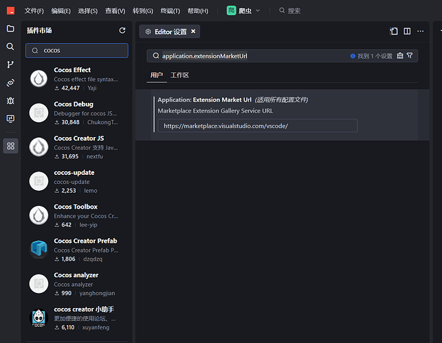Image resolution: width=442 pixels, height=343 pixels.
Task: Open the source control sidebar icon
Action: [10, 64]
